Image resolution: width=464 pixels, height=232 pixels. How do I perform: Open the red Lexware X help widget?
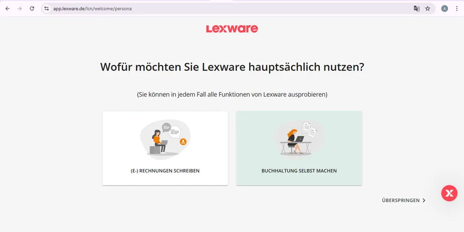pos(449,193)
